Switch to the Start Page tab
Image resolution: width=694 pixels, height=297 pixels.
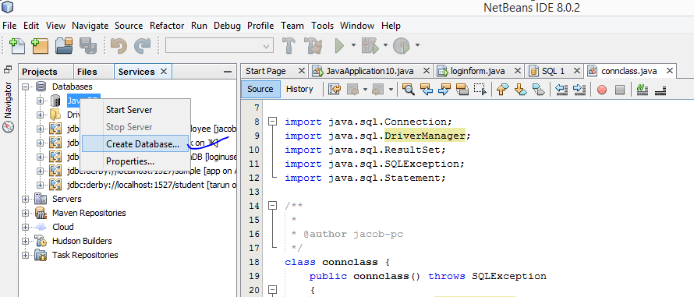tap(266, 71)
